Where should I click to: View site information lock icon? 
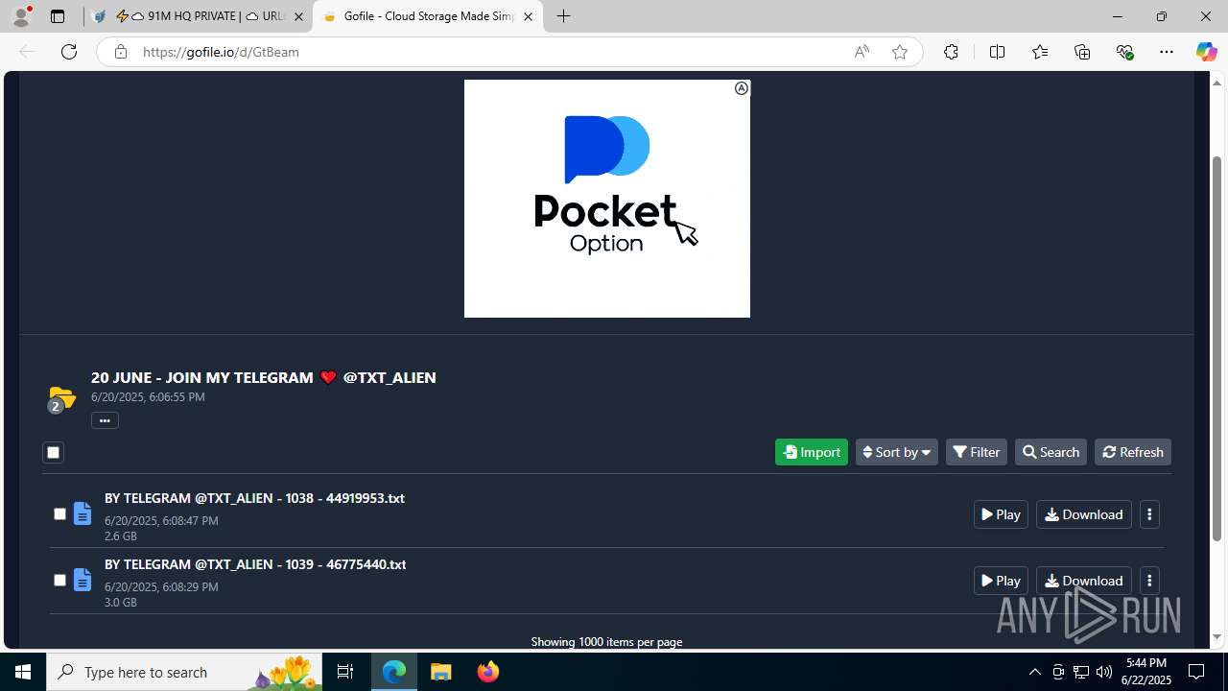(x=121, y=52)
